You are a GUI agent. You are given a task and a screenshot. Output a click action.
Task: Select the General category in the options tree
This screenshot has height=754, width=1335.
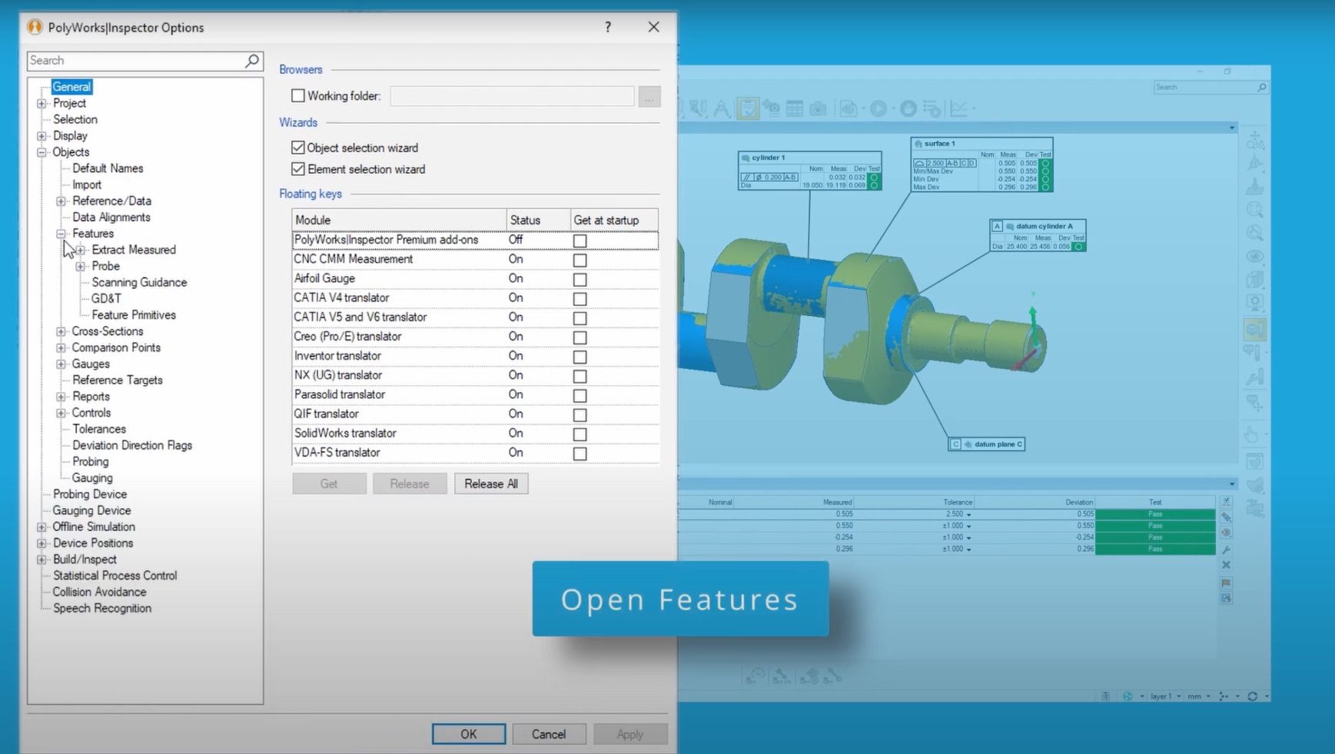click(x=71, y=86)
